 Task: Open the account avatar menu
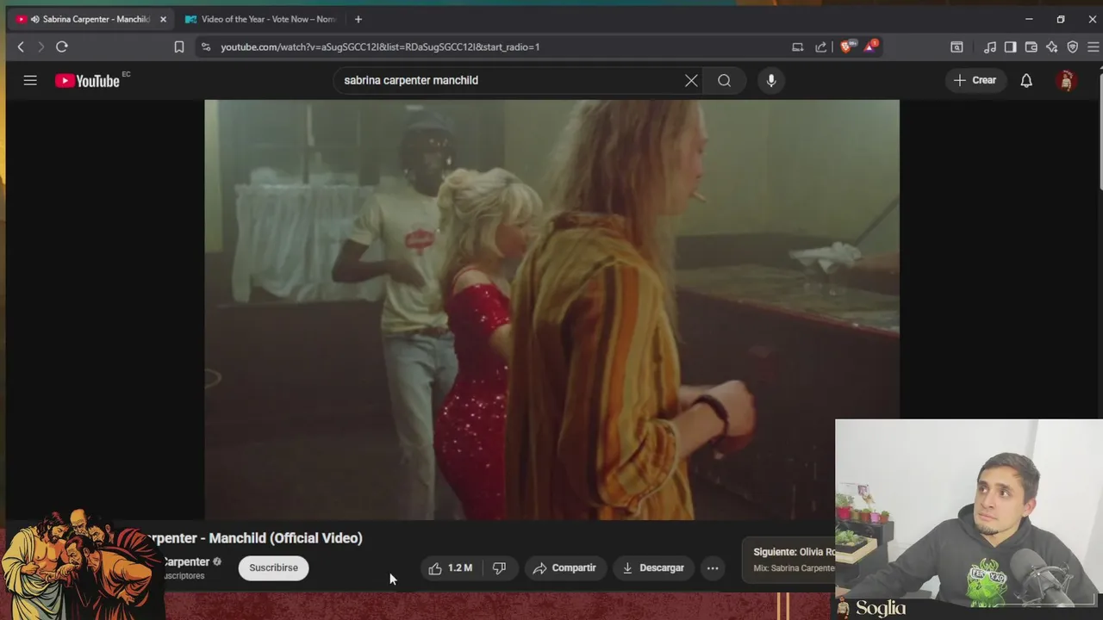pyautogui.click(x=1067, y=80)
